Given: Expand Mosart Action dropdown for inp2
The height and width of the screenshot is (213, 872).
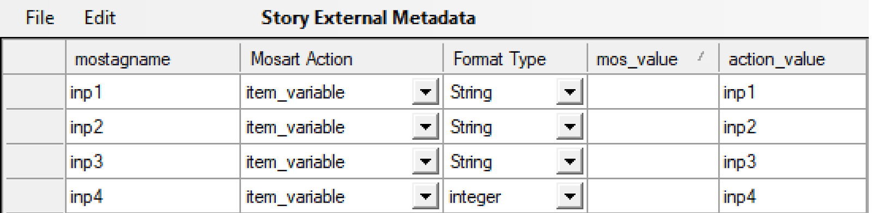Looking at the screenshot, I should coord(426,127).
